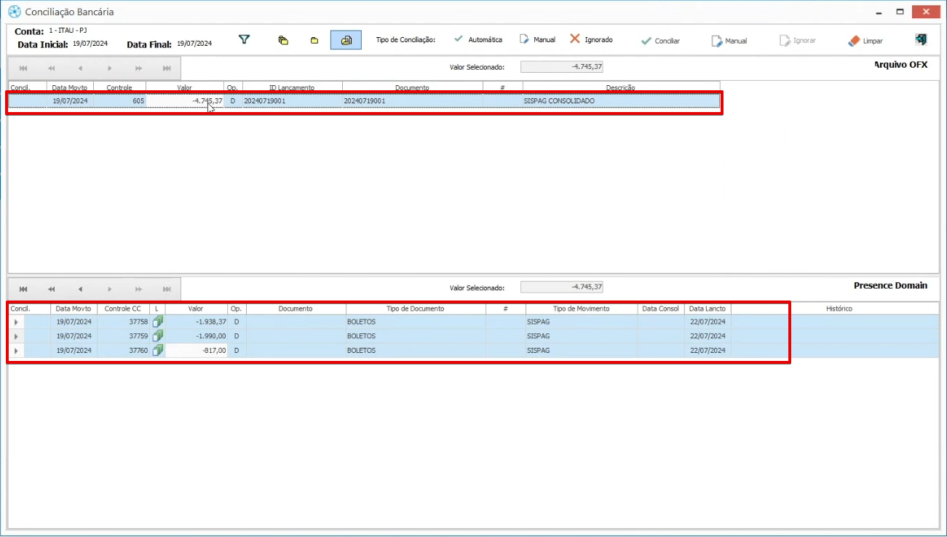Click the L column icon for row 37760
The image size is (947, 537).
[x=158, y=350]
